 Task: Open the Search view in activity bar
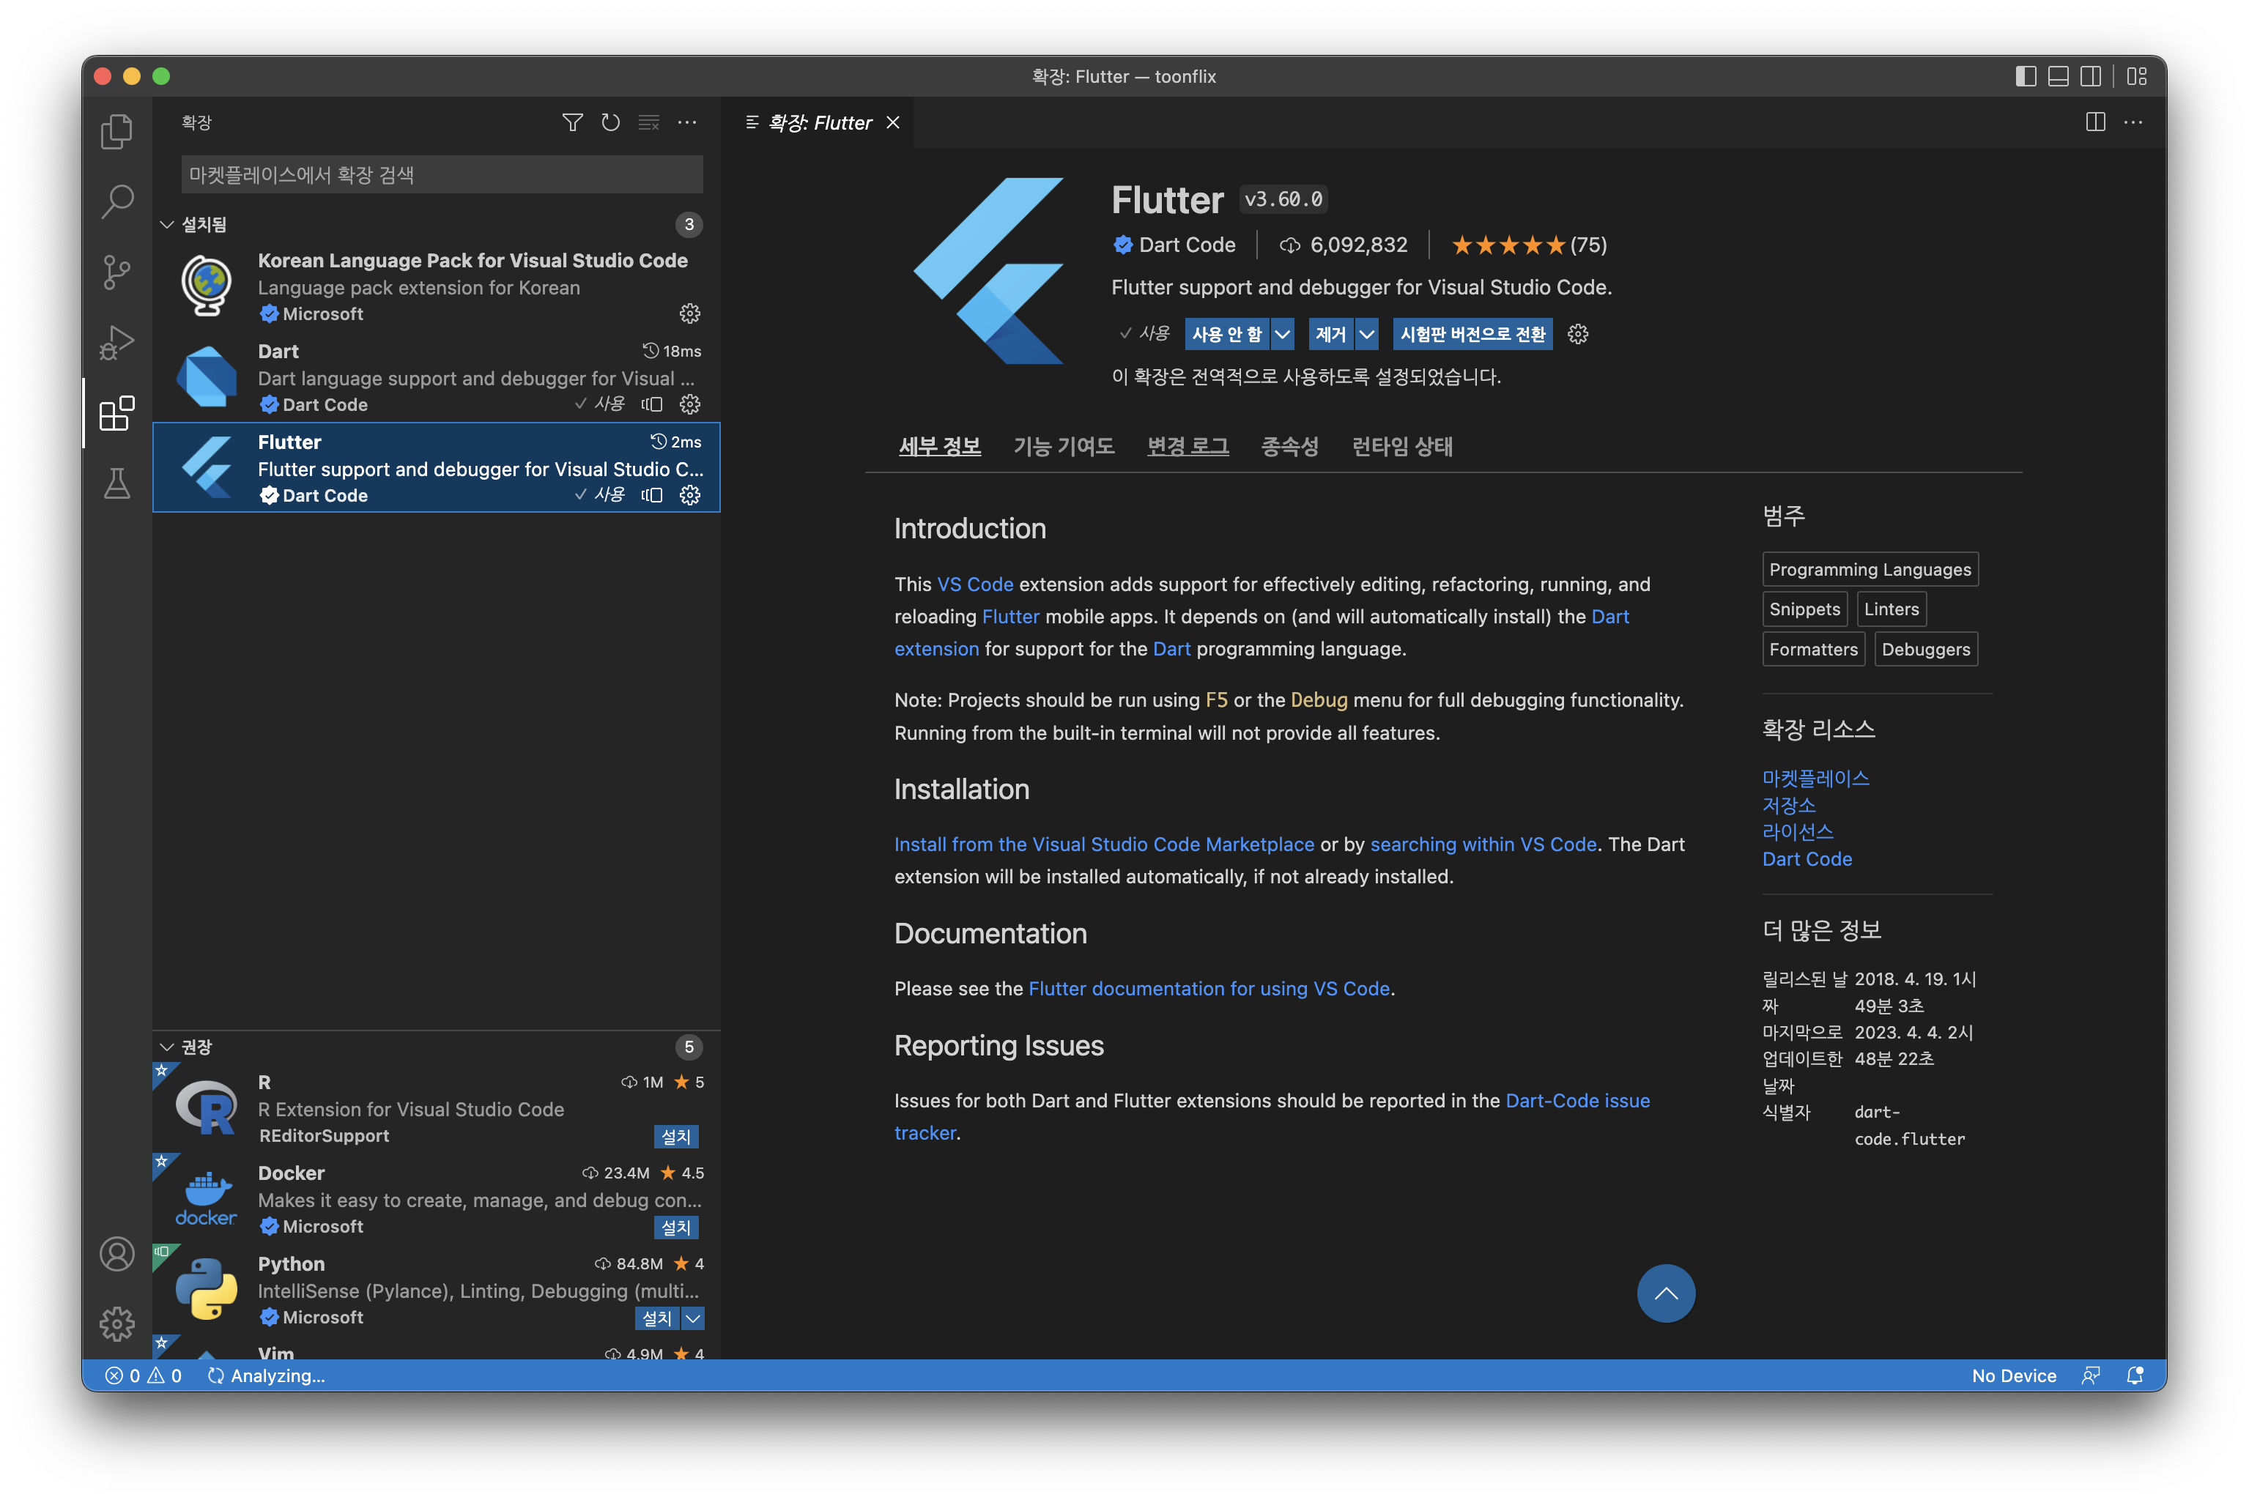click(116, 201)
